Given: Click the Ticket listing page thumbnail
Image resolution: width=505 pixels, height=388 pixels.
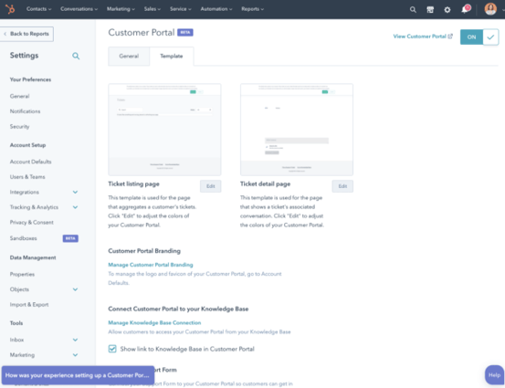Looking at the screenshot, I should pos(164,130).
